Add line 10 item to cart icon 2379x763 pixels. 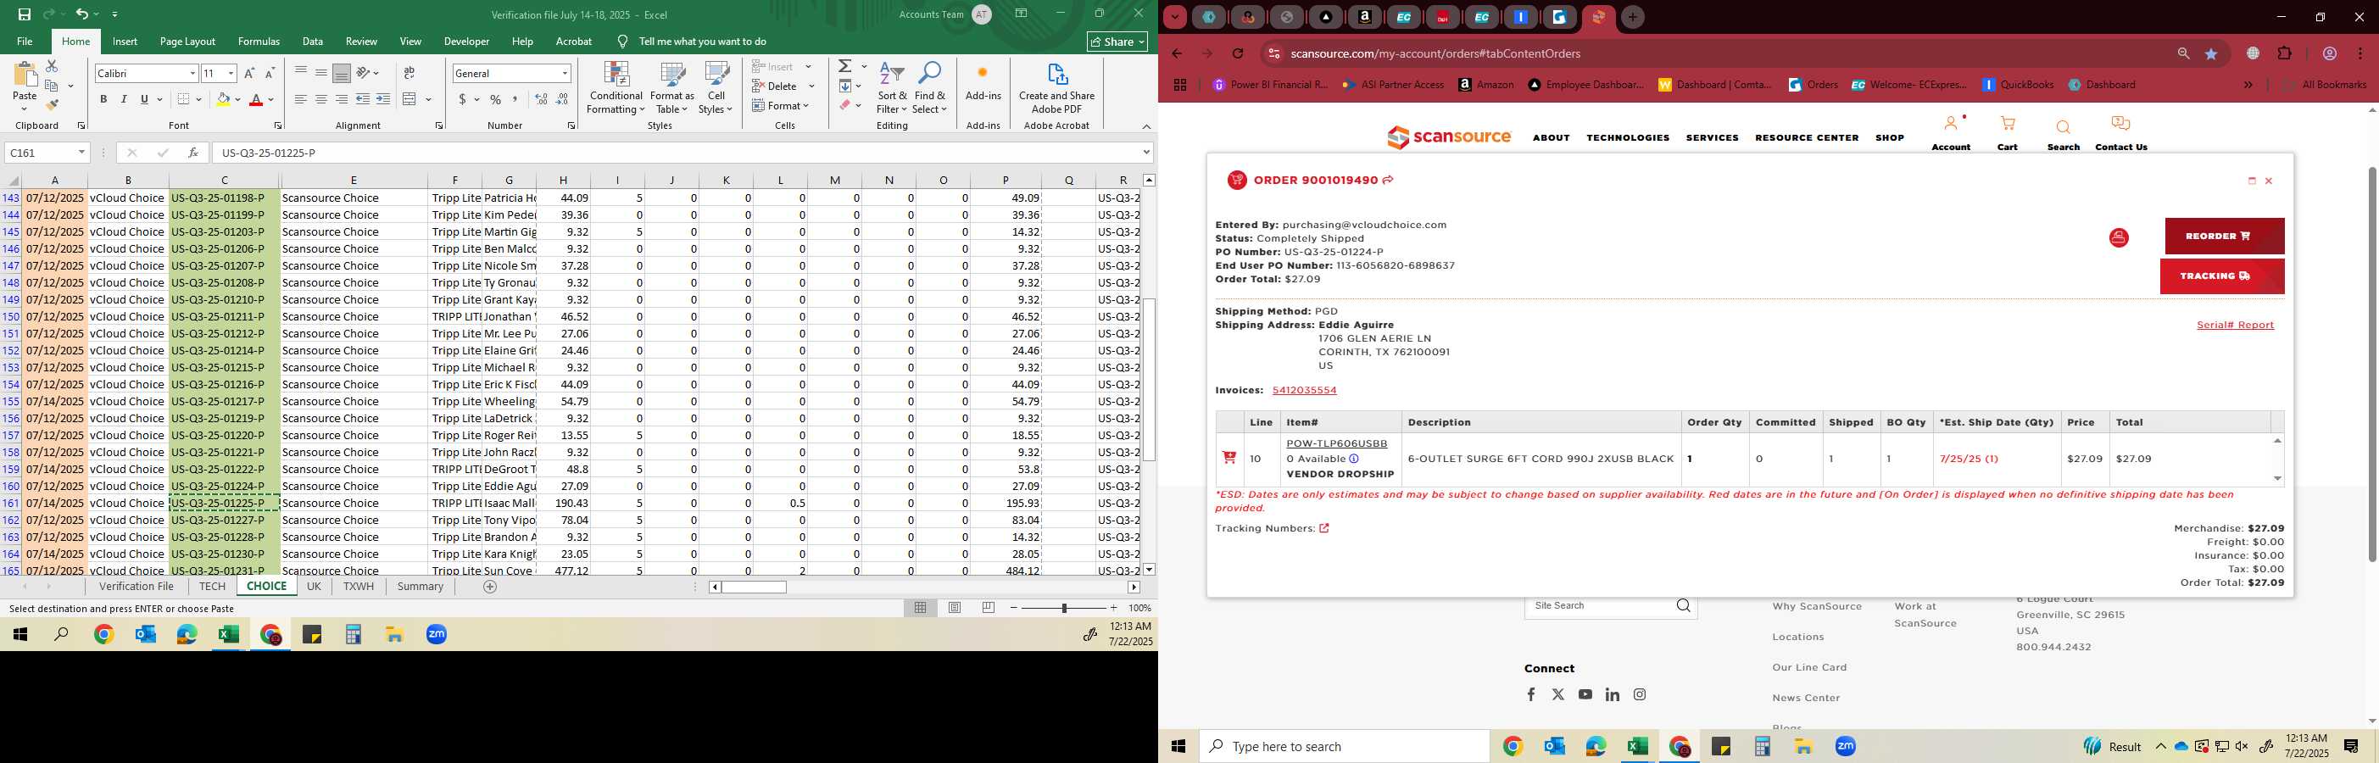1229,457
